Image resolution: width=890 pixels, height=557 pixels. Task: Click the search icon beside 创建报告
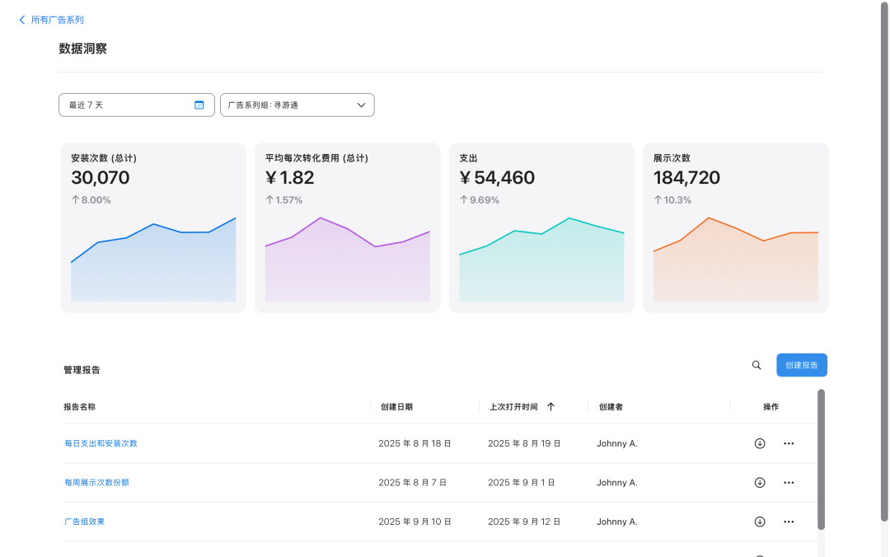[756, 365]
